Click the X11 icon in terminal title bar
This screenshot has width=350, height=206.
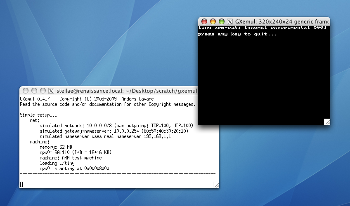[51, 91]
